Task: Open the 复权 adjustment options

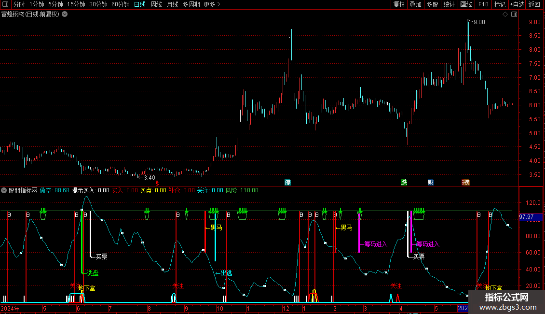Action: pyautogui.click(x=399, y=4)
